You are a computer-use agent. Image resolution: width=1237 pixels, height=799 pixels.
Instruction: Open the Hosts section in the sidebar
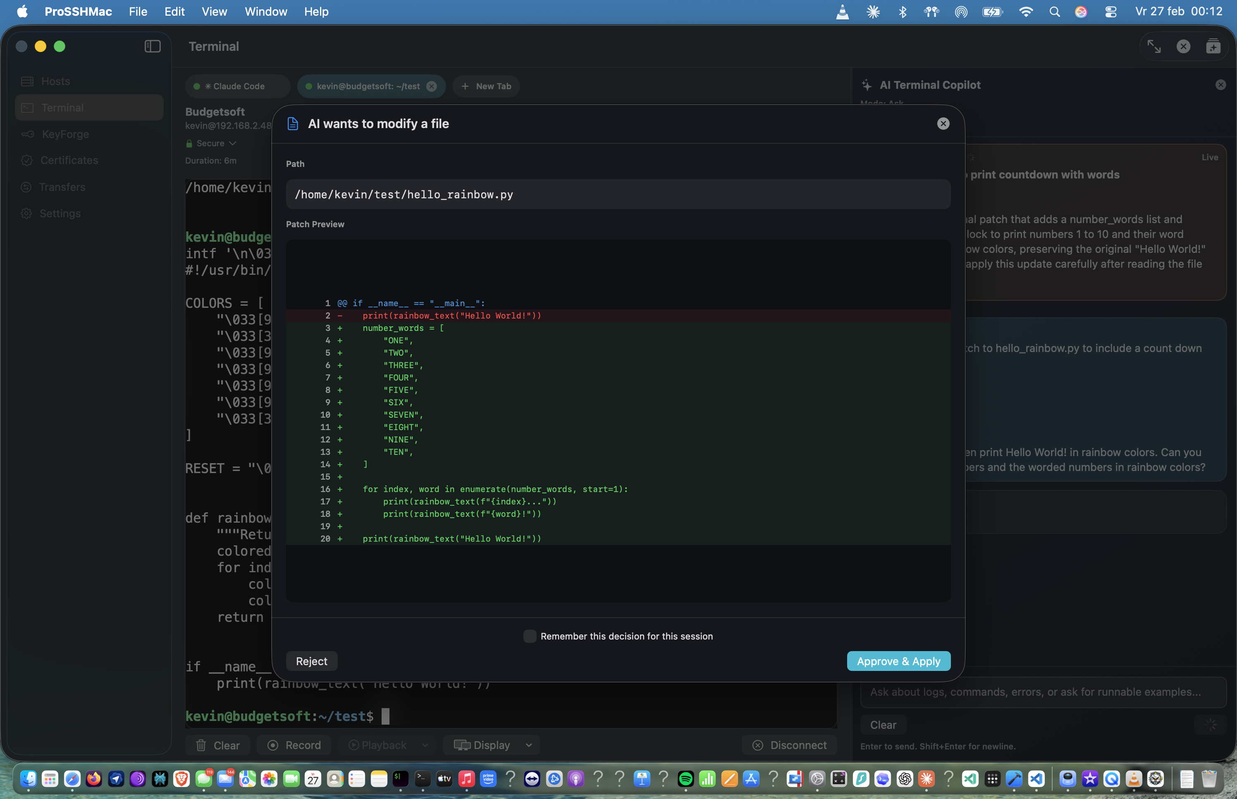click(55, 81)
